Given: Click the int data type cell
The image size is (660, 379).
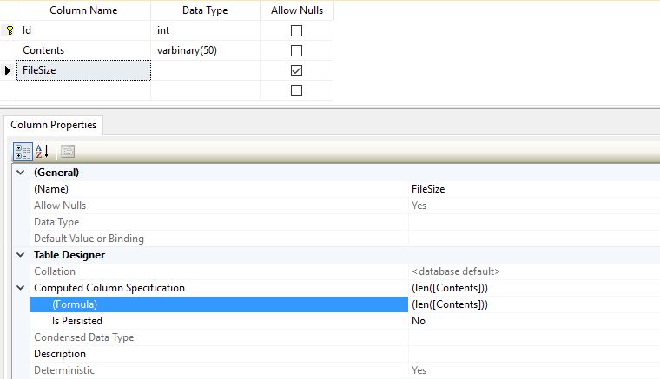Looking at the screenshot, I should (x=205, y=30).
